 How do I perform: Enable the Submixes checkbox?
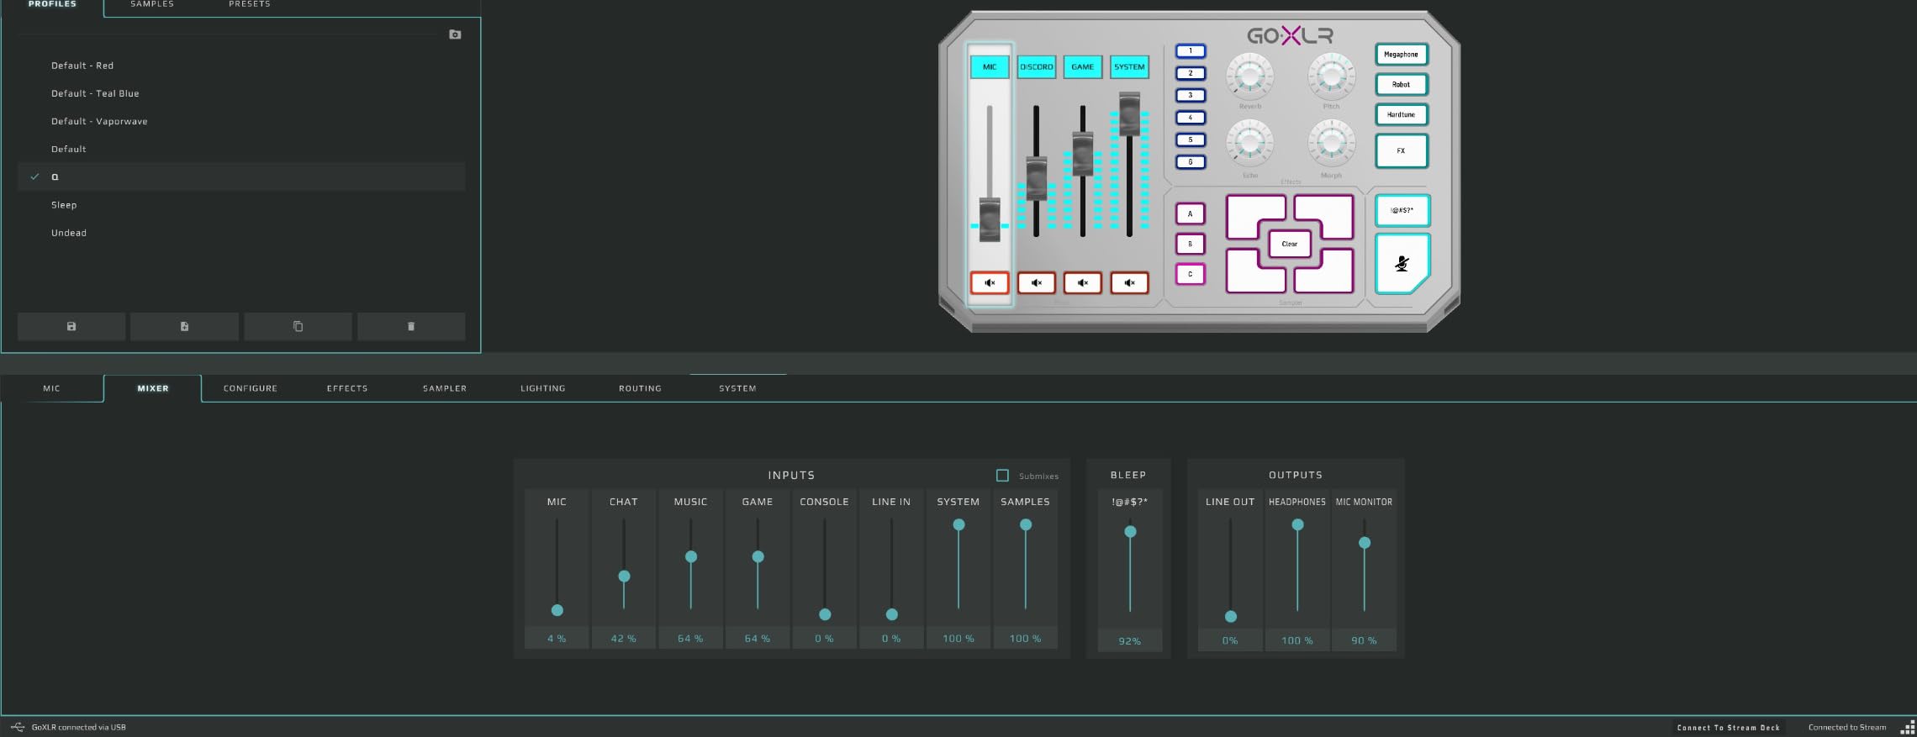tap(1002, 476)
